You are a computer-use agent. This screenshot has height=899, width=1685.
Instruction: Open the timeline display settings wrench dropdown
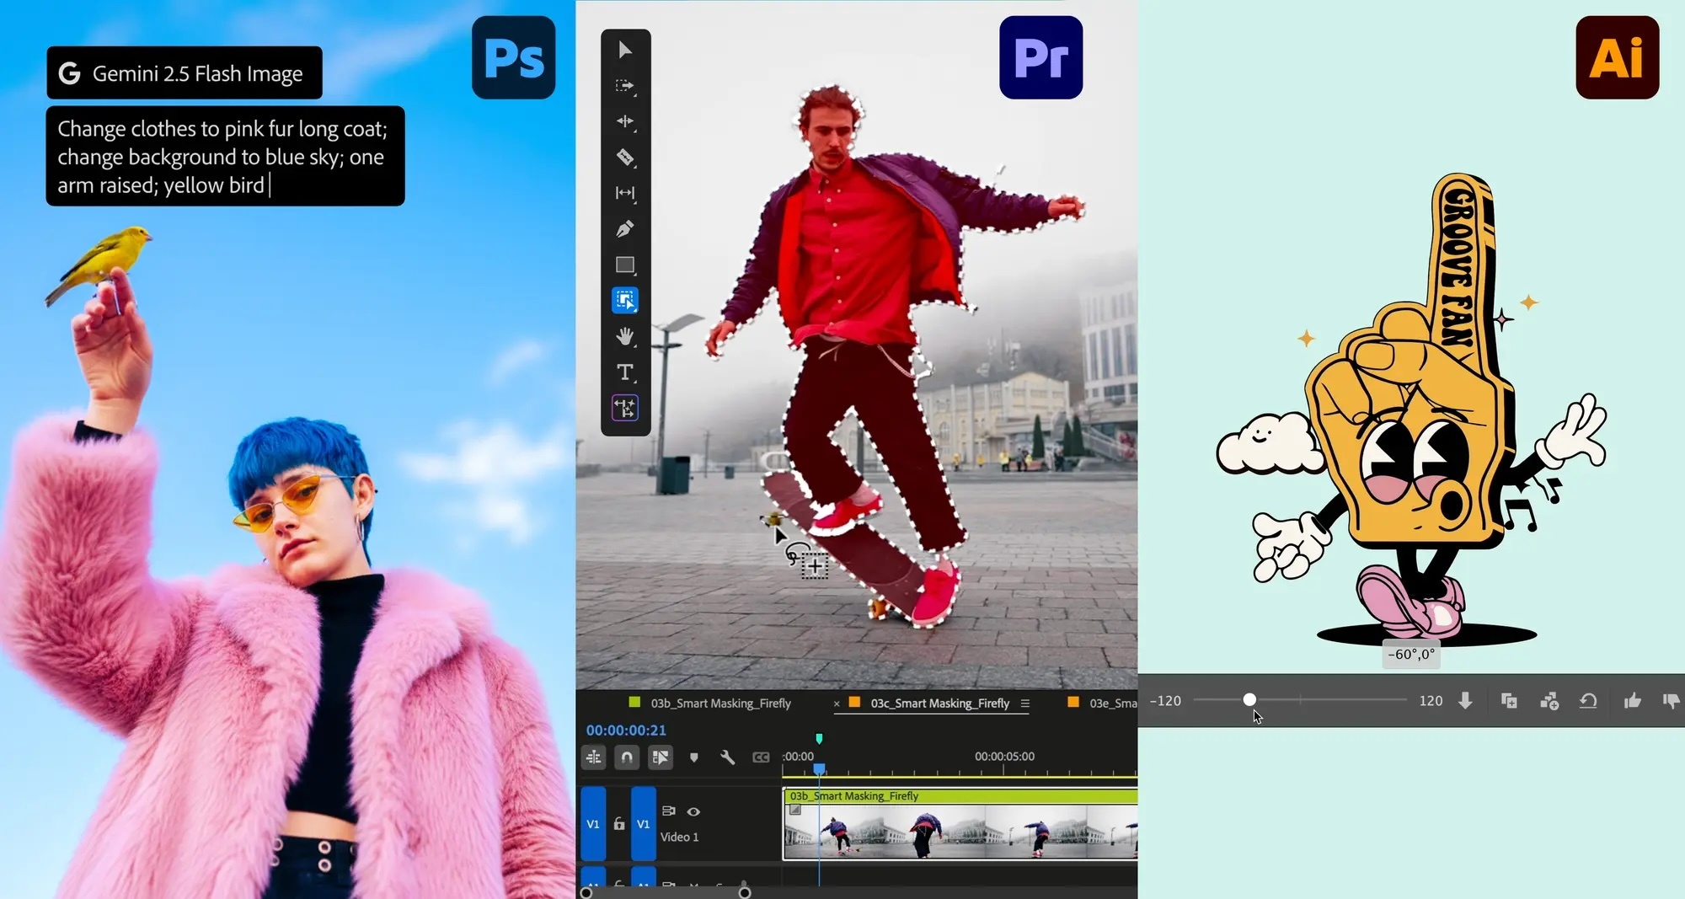[728, 757]
